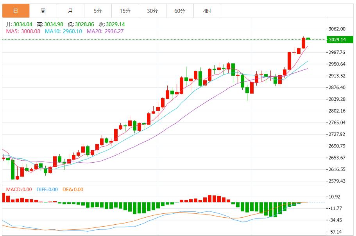
Task: Click the green 3029.14 current price tag
Action: pyautogui.click(x=338, y=40)
